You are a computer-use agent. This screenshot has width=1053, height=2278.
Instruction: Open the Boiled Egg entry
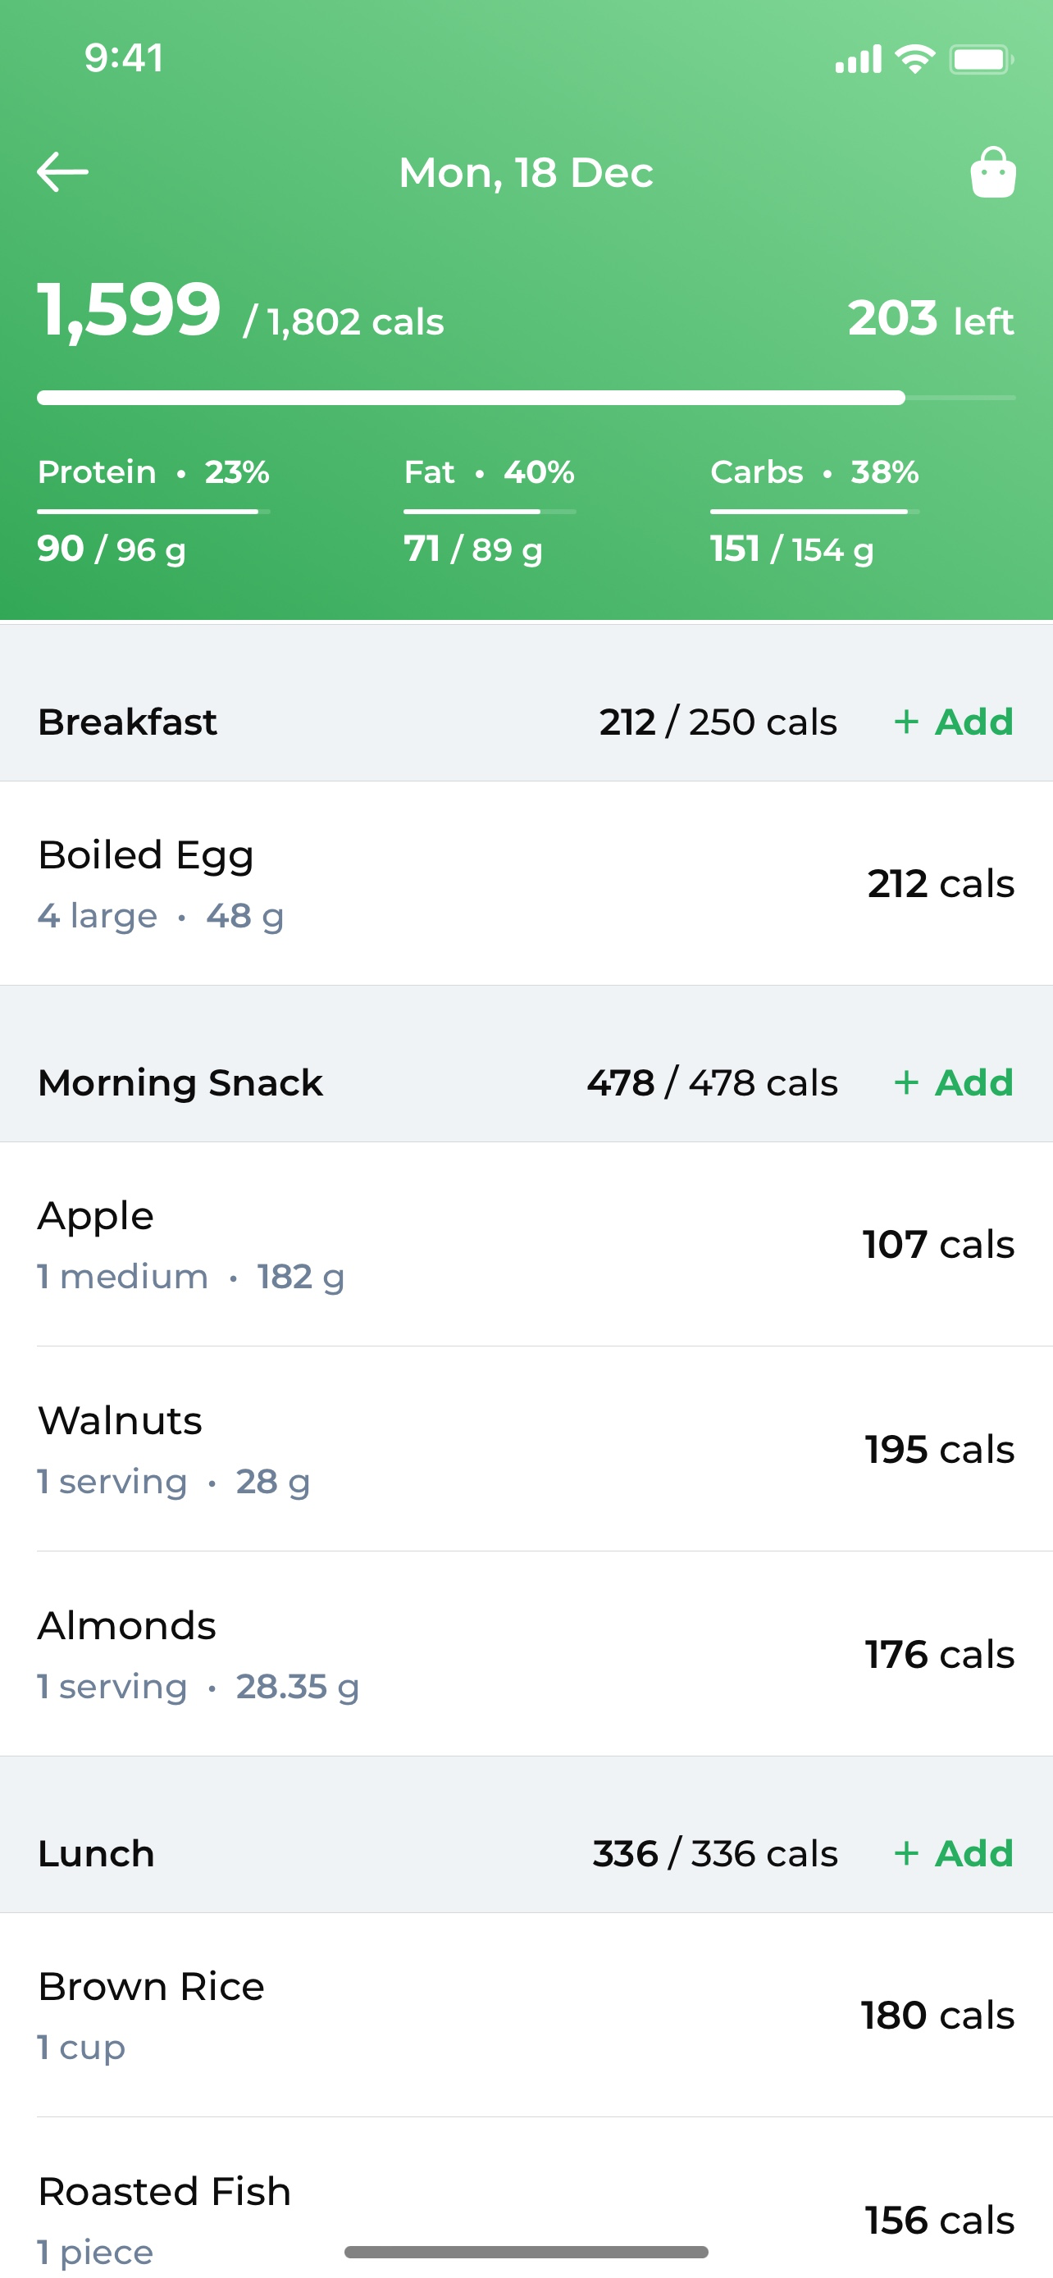(526, 883)
